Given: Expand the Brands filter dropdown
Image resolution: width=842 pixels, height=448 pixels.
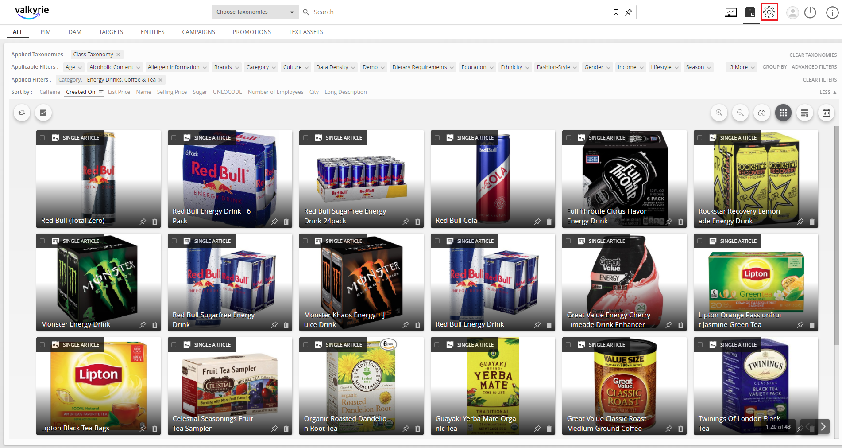Looking at the screenshot, I should (x=227, y=67).
